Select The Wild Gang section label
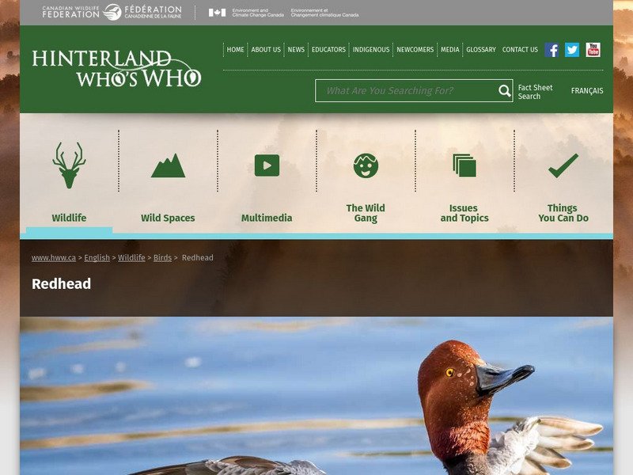Screen dimensions: 633x475 (366, 213)
